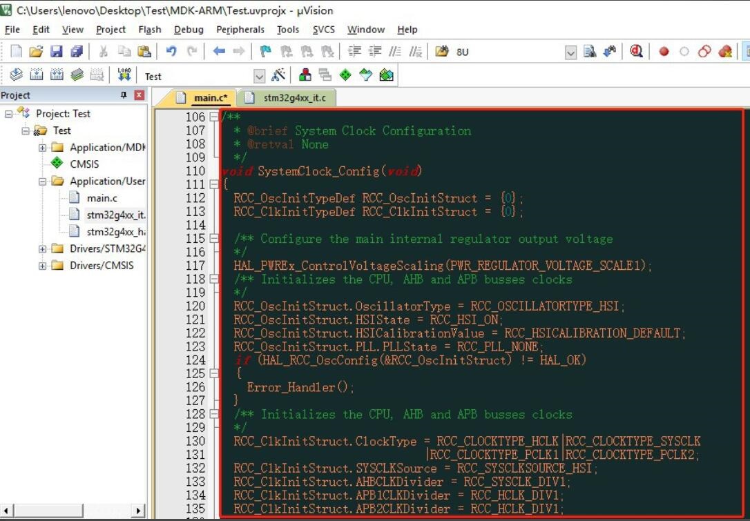The width and height of the screenshot is (750, 521).
Task: Insert breakpoint with the red dot icon
Action: [x=664, y=52]
